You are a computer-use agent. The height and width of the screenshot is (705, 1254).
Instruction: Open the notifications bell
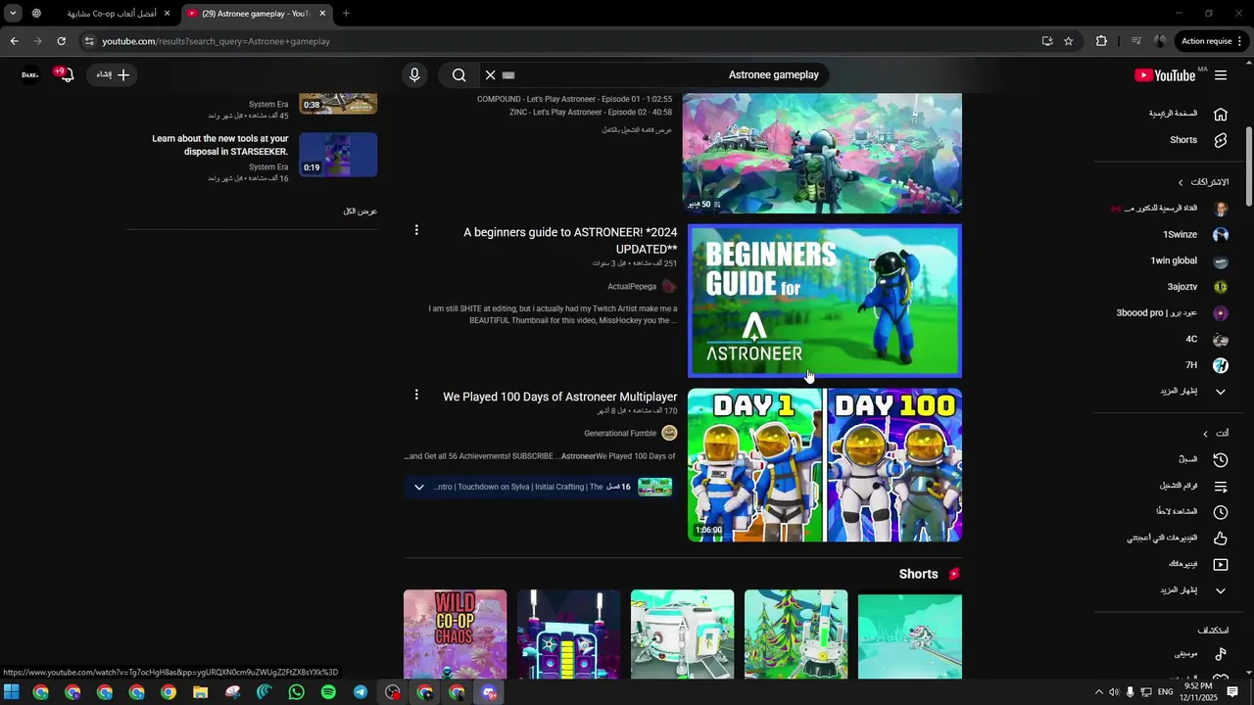pyautogui.click(x=66, y=74)
